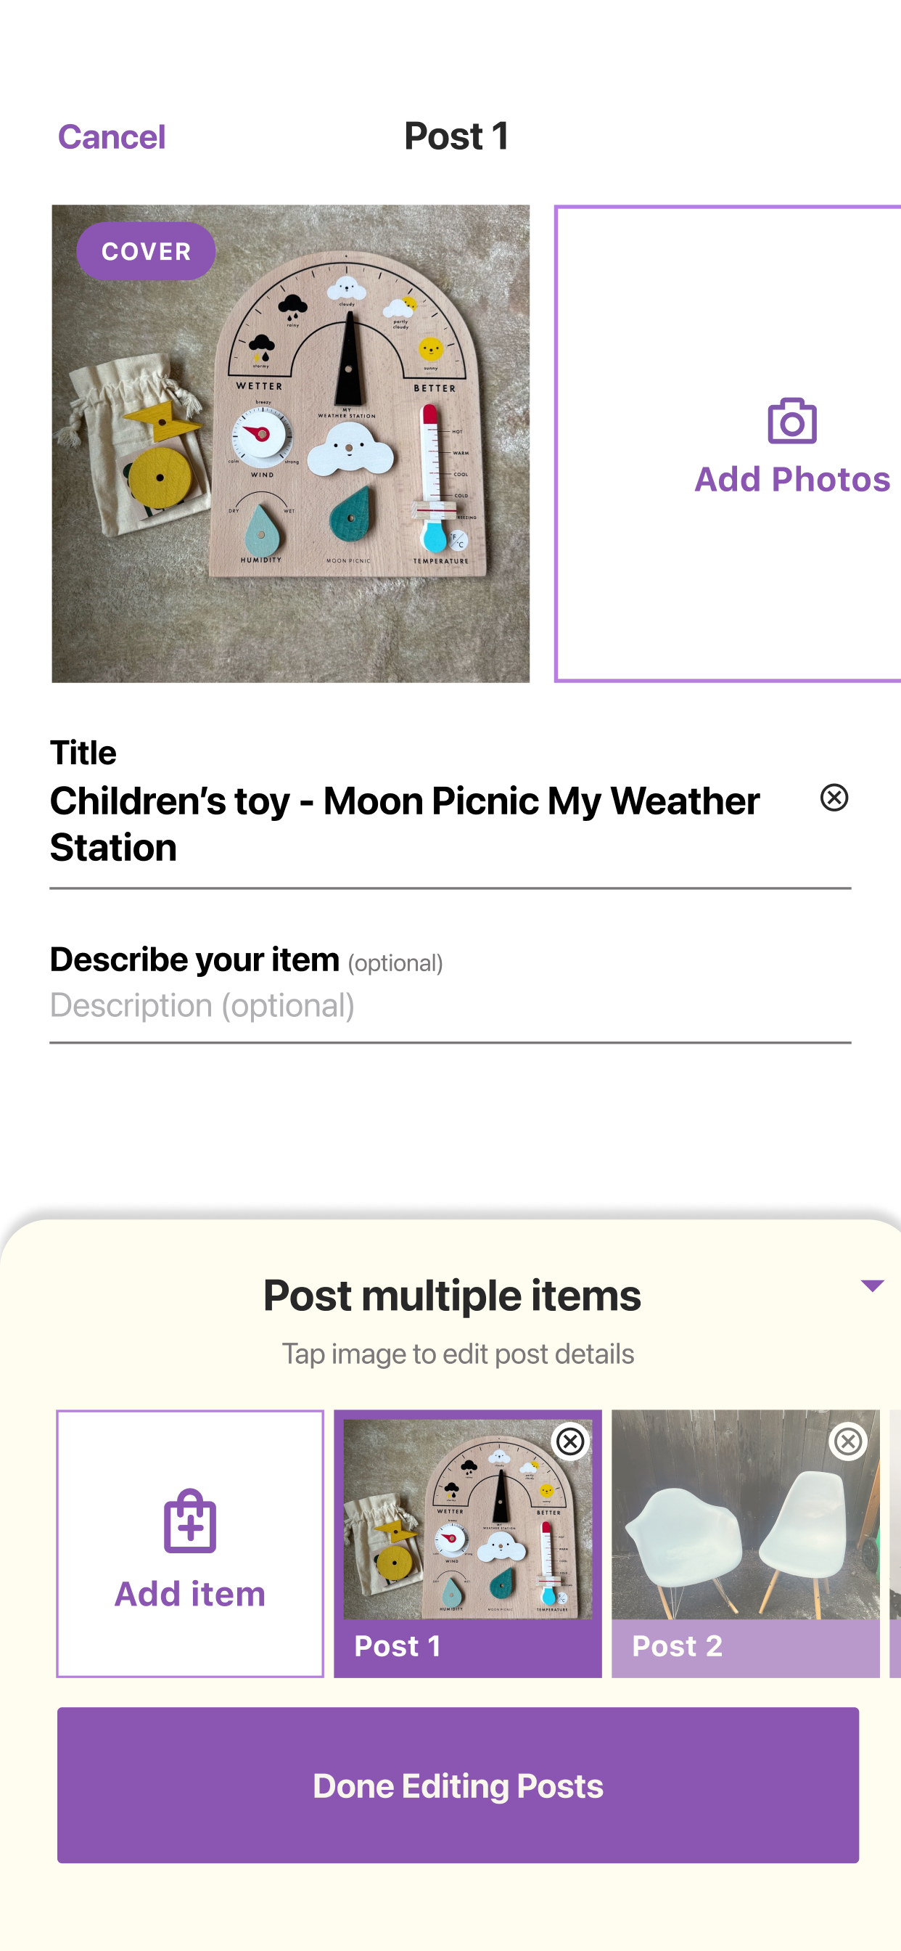Tap the Cancel link
The height and width of the screenshot is (1951, 901).
coord(111,137)
